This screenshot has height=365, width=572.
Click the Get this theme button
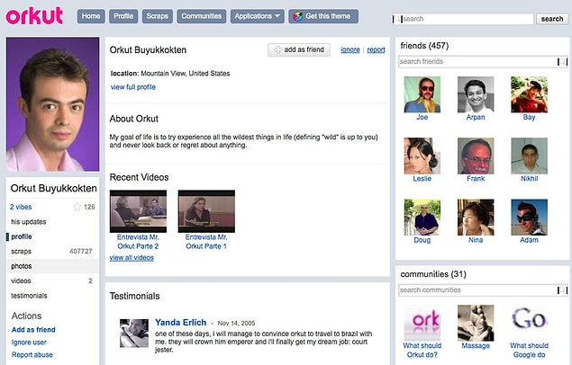pyautogui.click(x=323, y=16)
